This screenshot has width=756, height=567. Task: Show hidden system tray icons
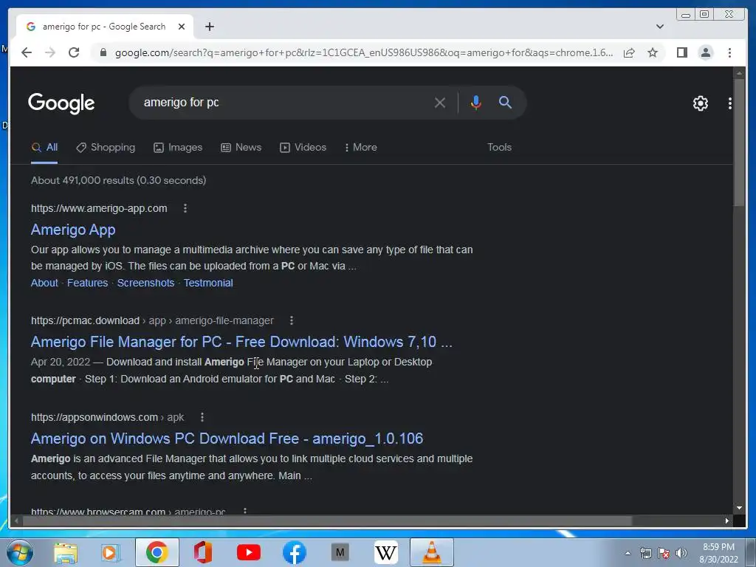pyautogui.click(x=628, y=553)
